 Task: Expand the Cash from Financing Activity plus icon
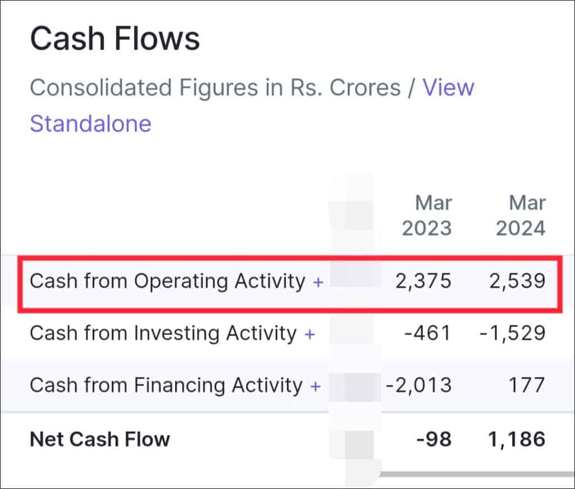pos(316,386)
